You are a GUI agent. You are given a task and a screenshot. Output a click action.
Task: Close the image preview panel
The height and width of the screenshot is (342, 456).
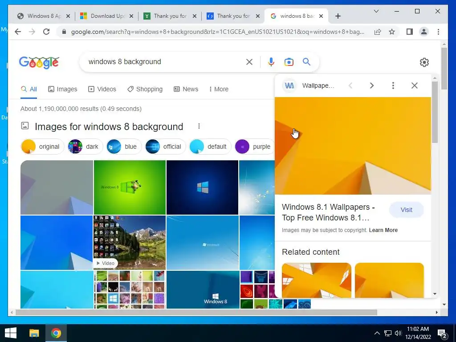pyautogui.click(x=415, y=85)
